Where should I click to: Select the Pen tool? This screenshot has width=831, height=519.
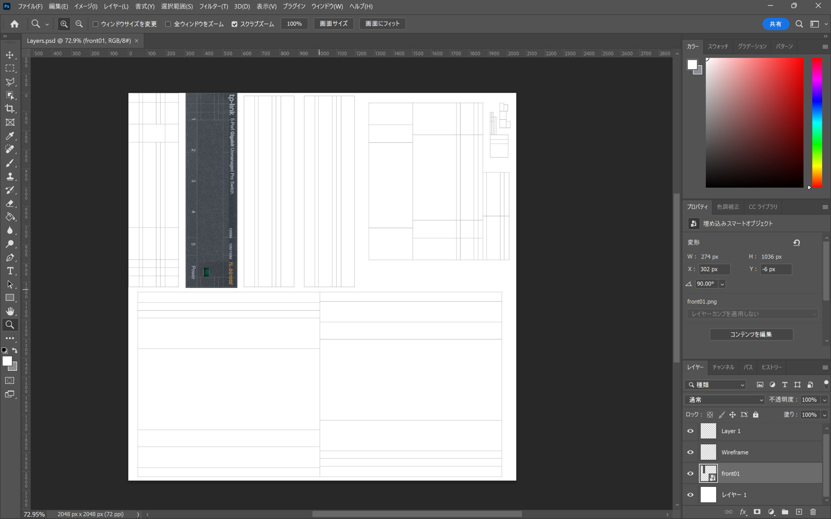click(10, 258)
